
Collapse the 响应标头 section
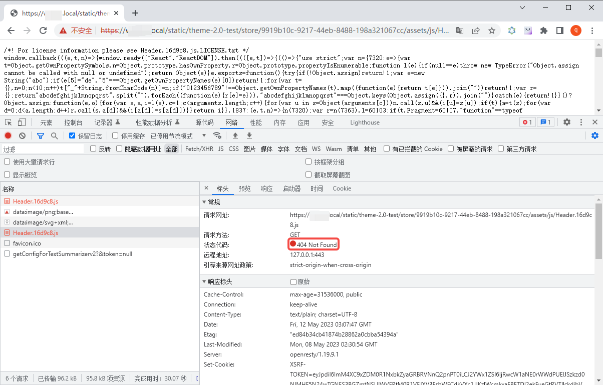click(204, 282)
